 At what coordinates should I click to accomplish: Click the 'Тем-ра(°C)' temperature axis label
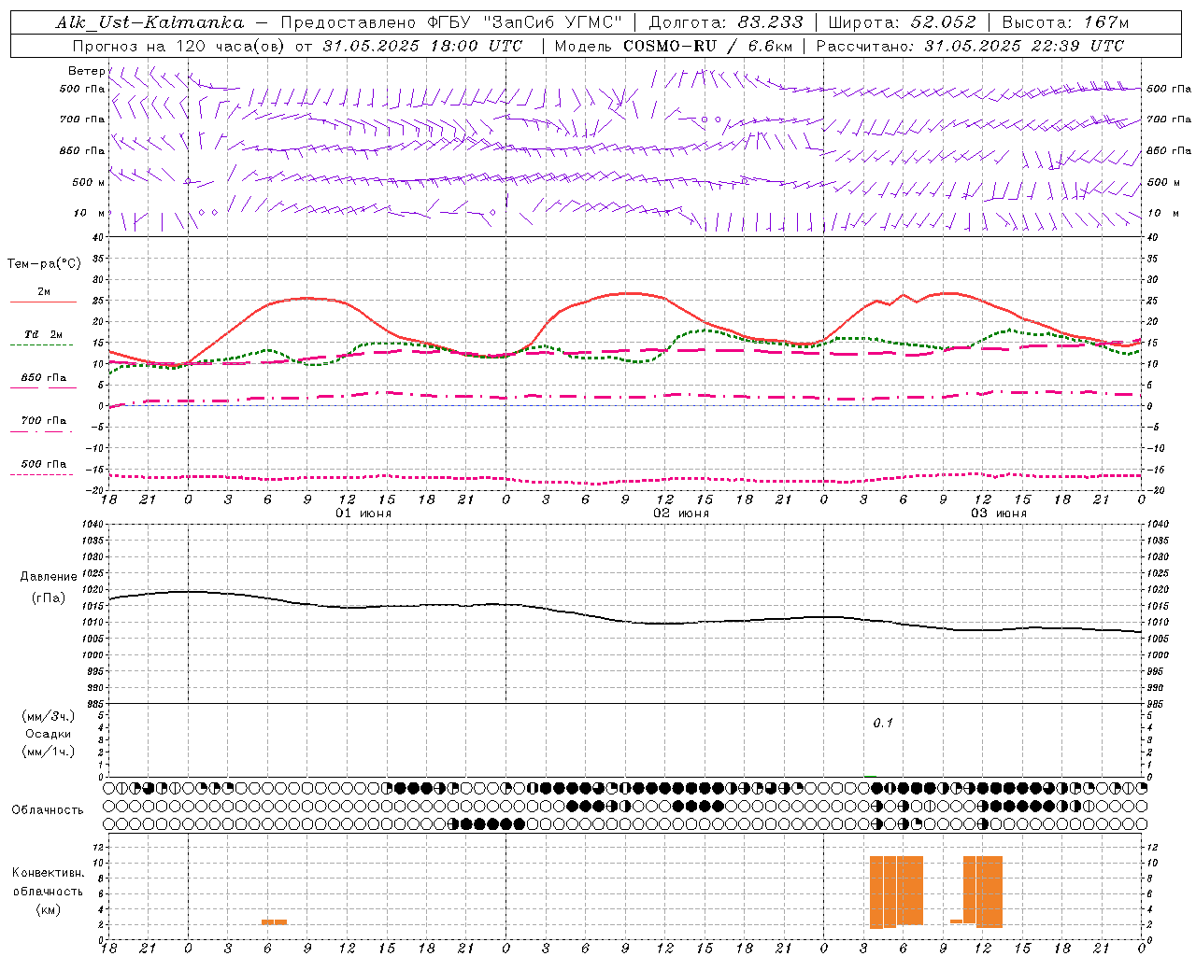click(44, 264)
